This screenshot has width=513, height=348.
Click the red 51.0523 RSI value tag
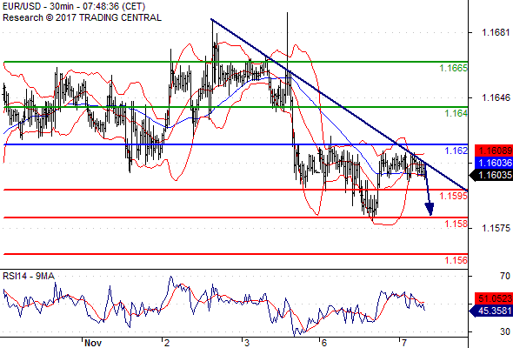click(494, 298)
